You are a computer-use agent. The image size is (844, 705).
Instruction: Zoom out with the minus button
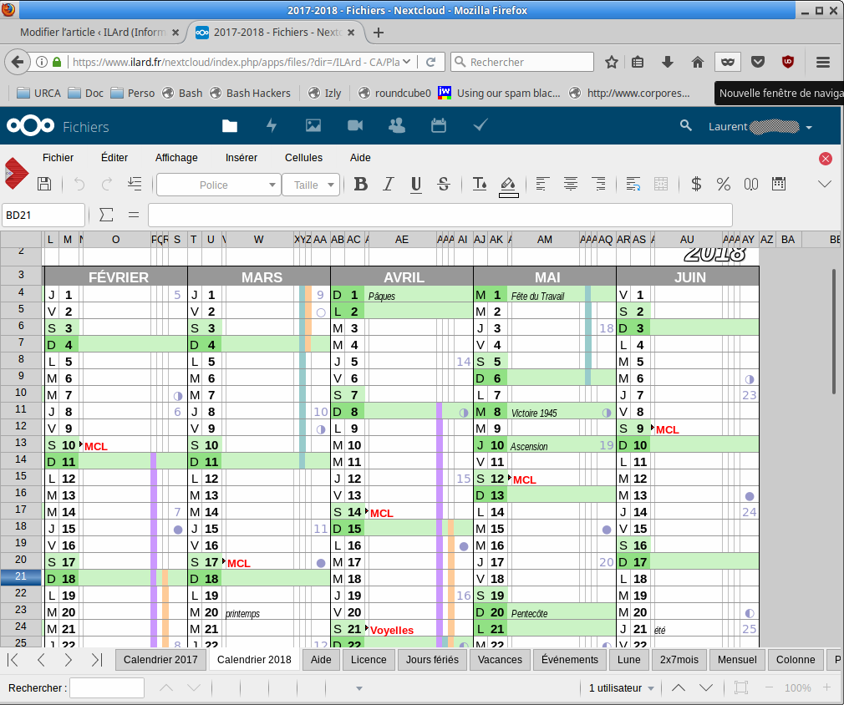click(x=769, y=687)
